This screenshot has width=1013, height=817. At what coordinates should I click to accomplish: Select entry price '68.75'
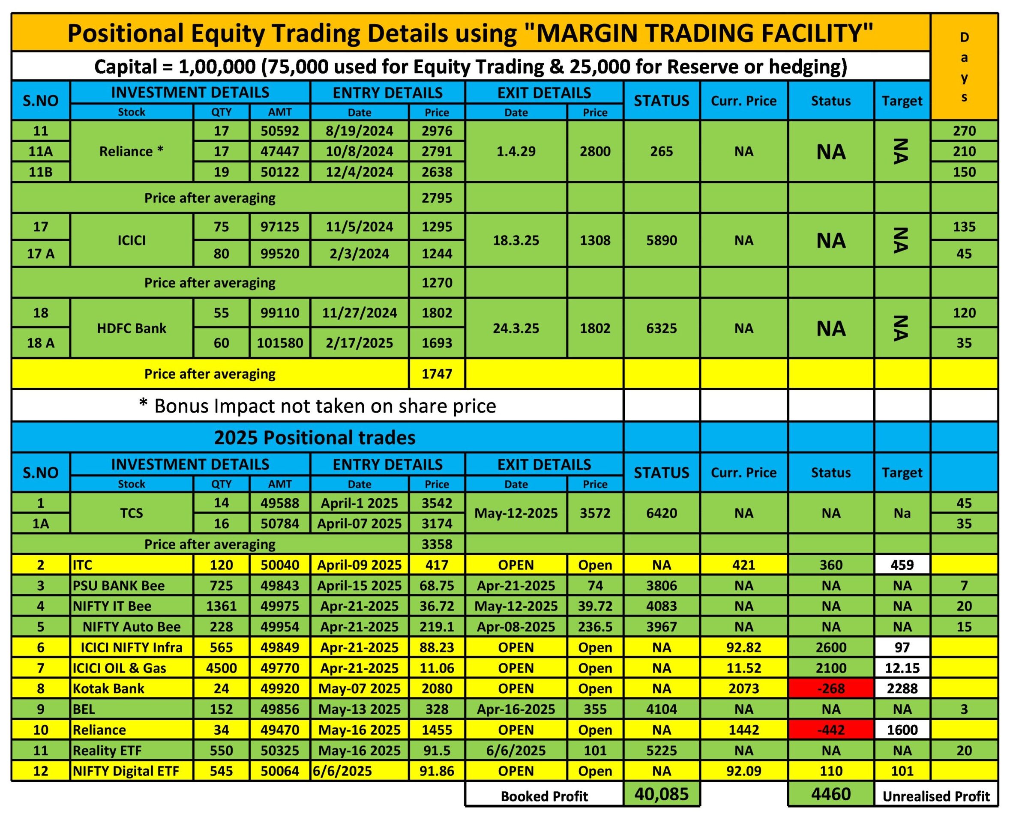pos(437,586)
